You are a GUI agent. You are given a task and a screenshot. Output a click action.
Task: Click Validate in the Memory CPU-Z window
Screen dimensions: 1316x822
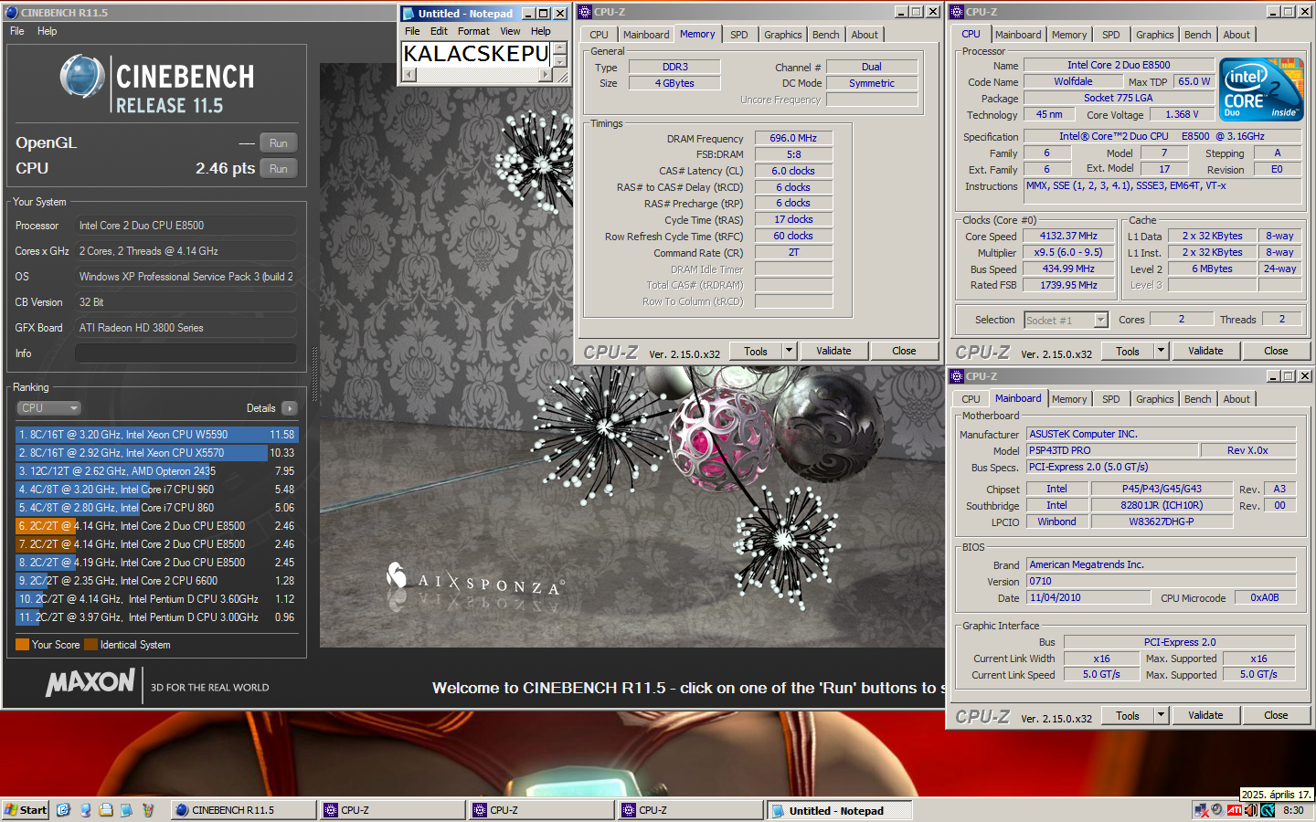coord(833,351)
